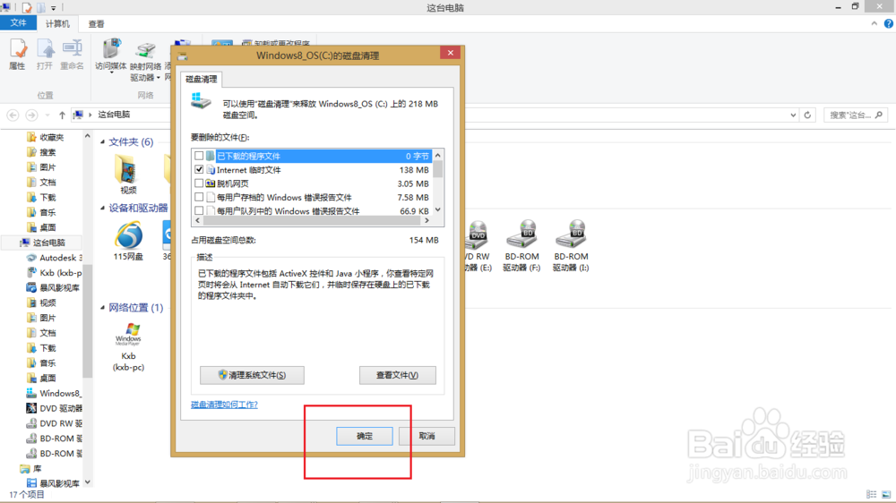Select 这台电脑 in the navigation pane
Screen dimensions: 896x503
[x=43, y=243]
